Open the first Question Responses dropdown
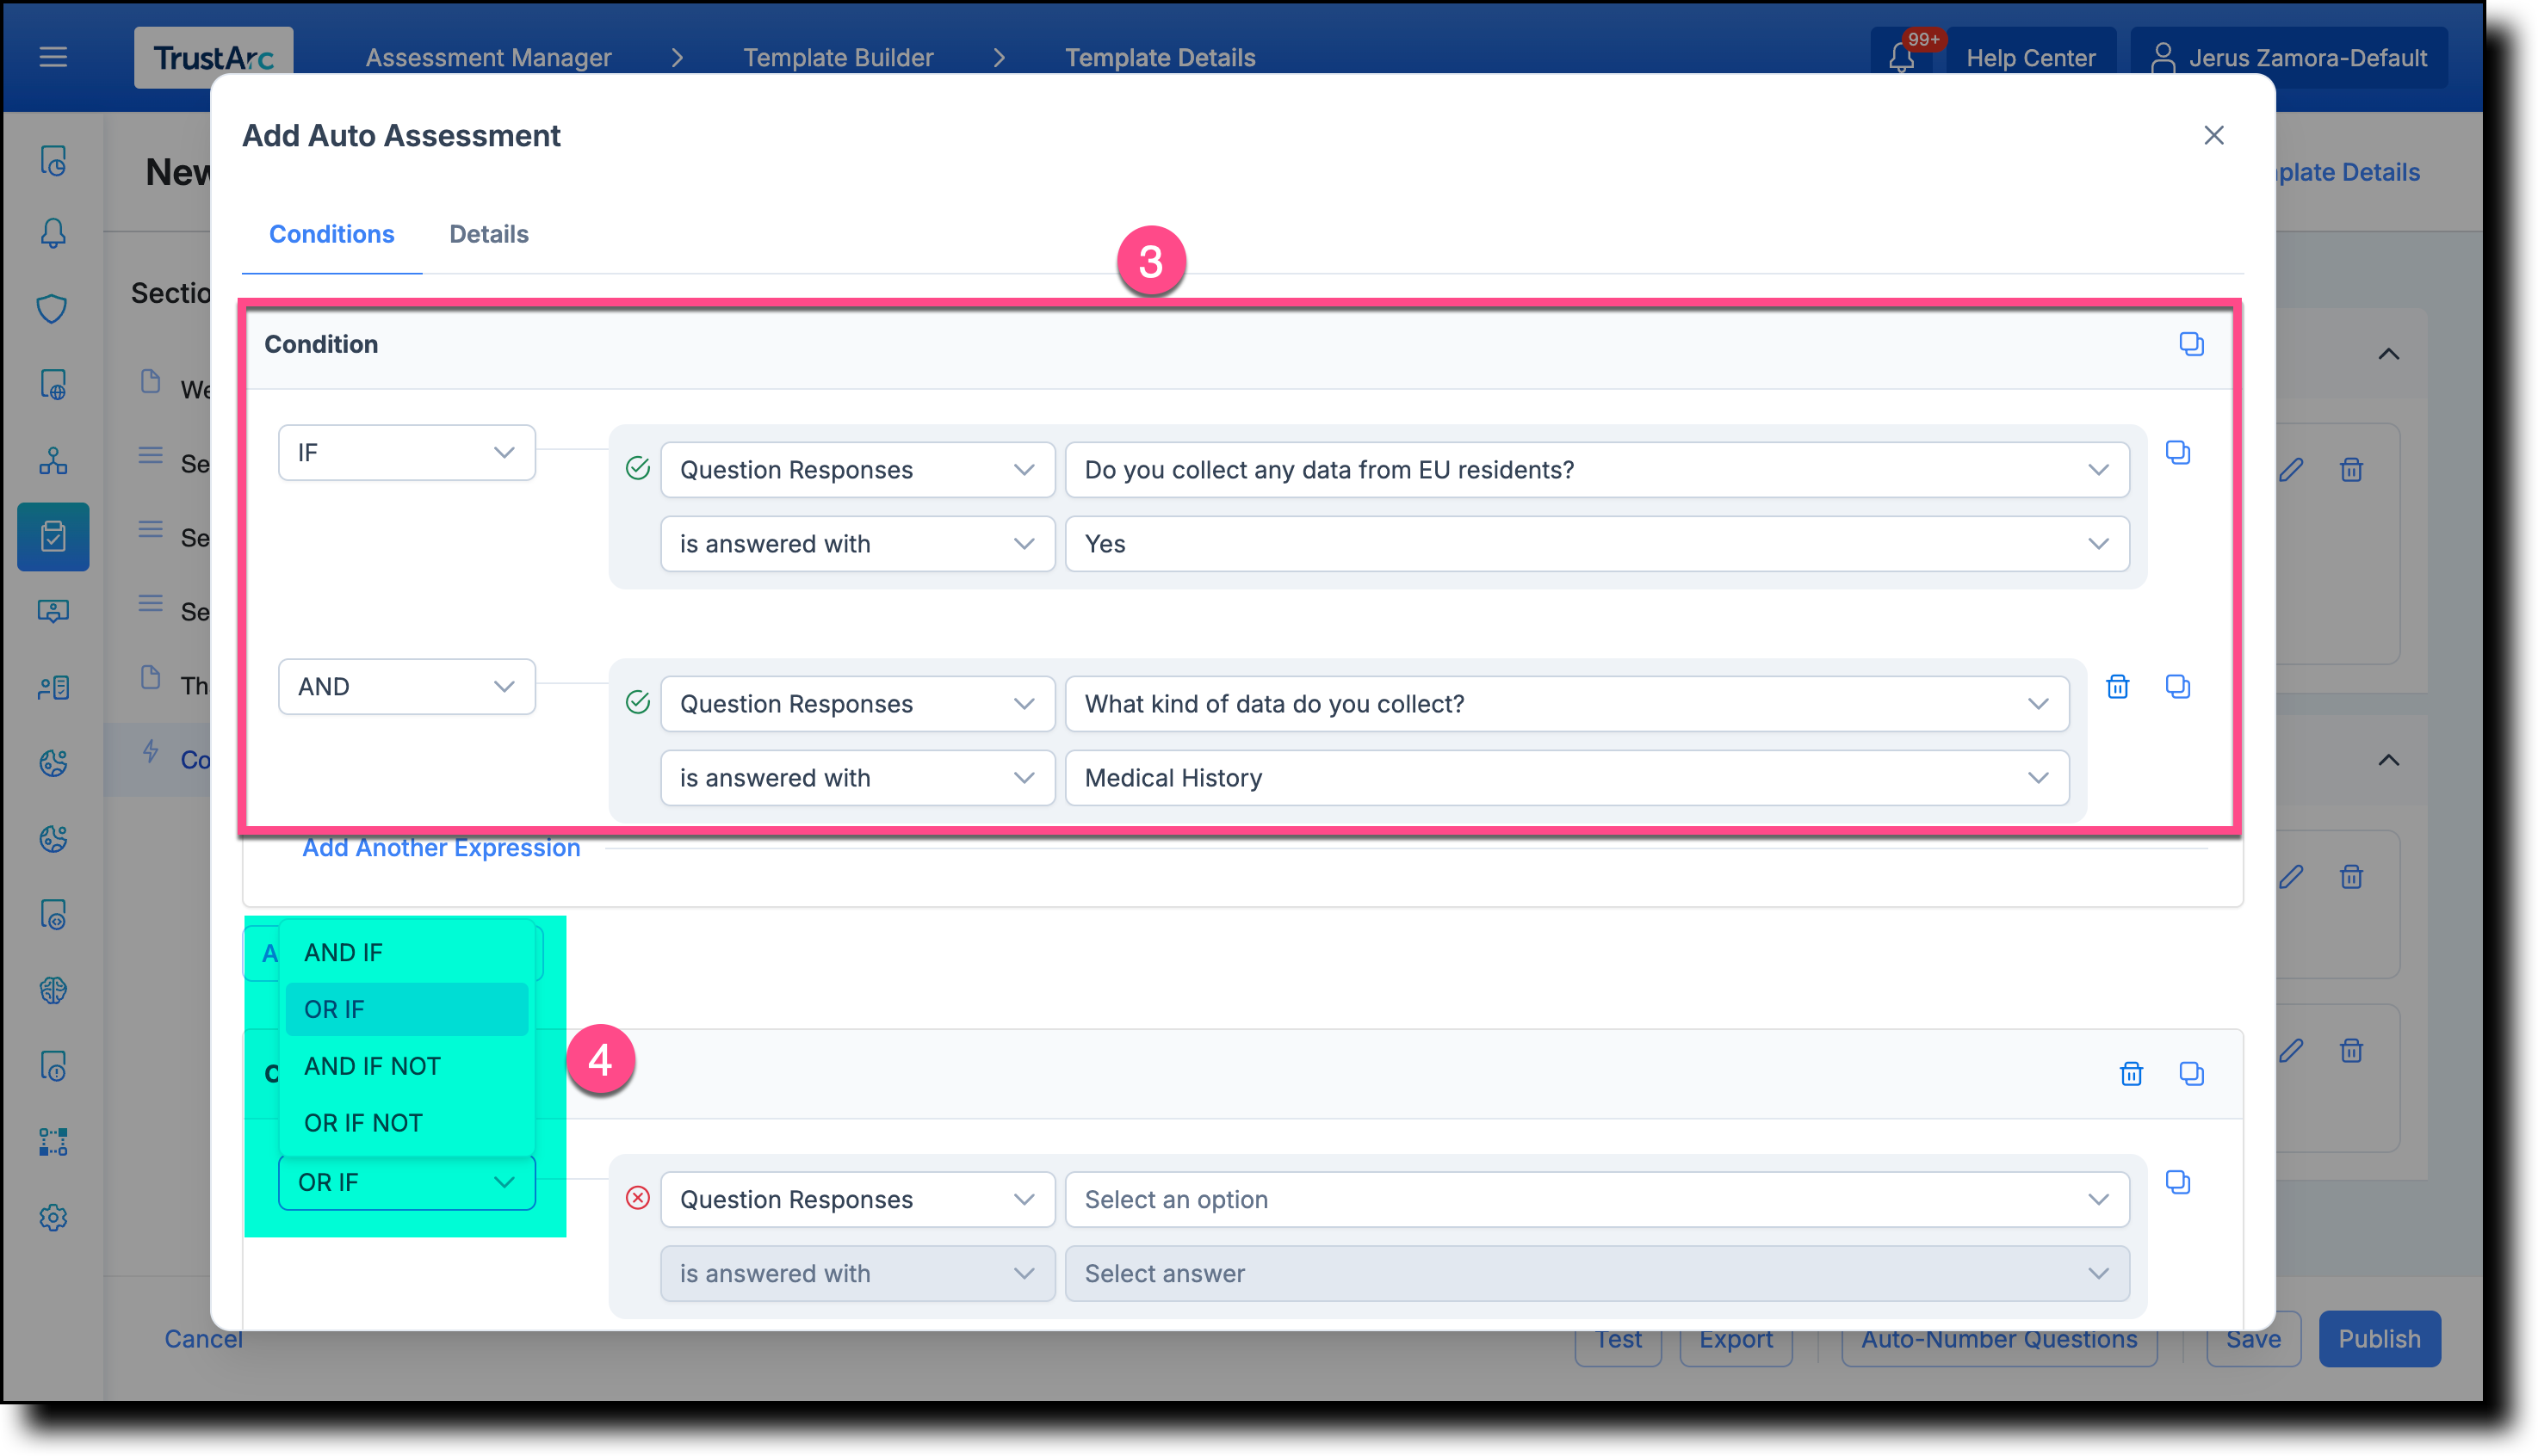 (x=857, y=470)
